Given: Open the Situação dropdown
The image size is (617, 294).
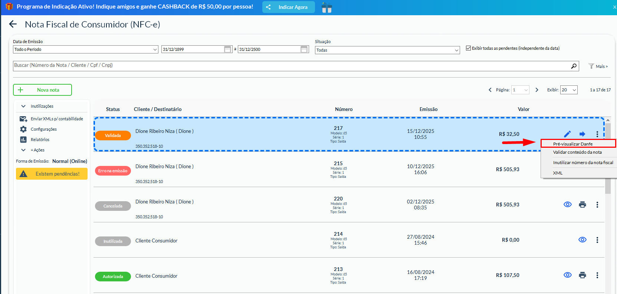Looking at the screenshot, I should (x=387, y=50).
